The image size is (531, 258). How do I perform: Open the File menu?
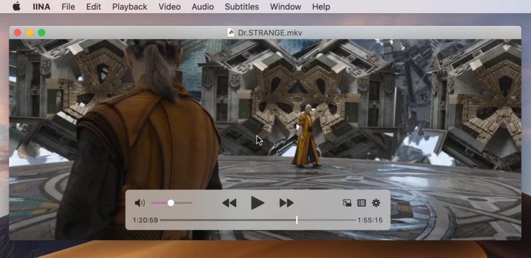68,7
